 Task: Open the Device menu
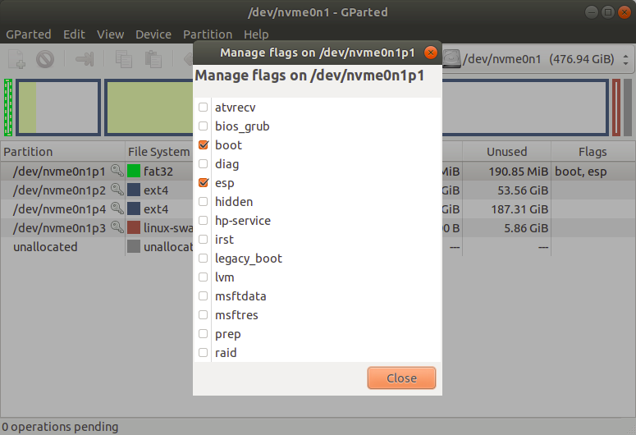pyautogui.click(x=153, y=34)
